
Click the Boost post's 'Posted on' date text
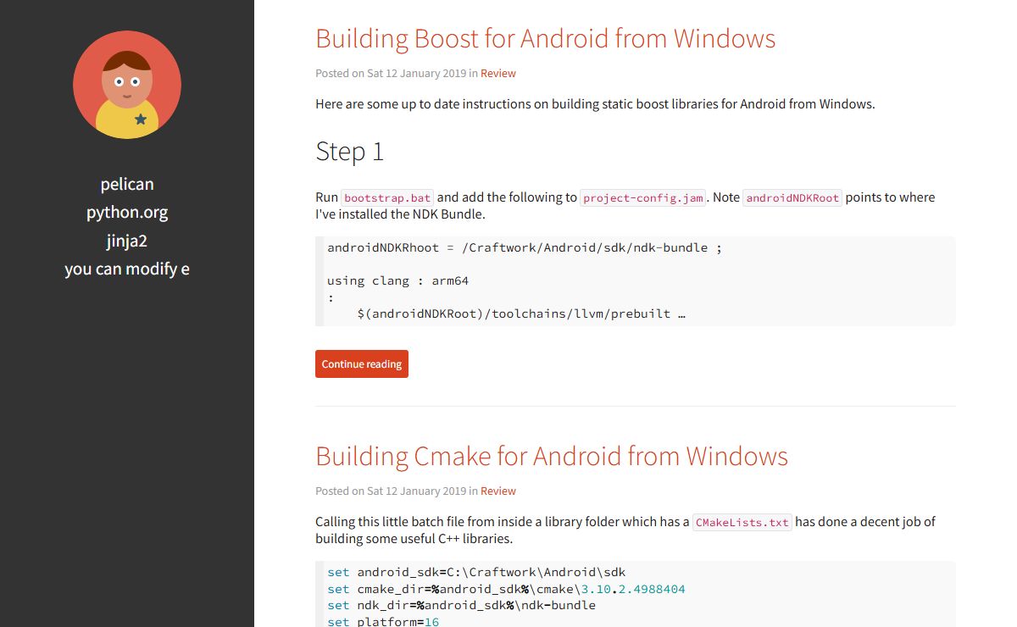(391, 73)
